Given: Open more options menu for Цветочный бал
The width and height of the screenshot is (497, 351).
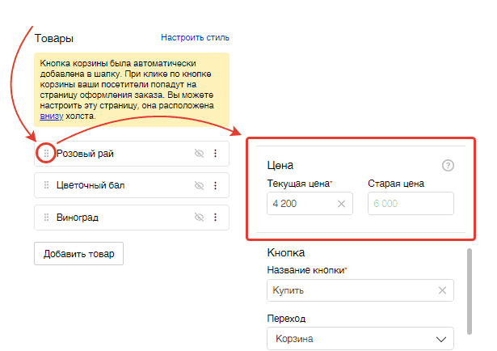Looking at the screenshot, I should pos(215,185).
